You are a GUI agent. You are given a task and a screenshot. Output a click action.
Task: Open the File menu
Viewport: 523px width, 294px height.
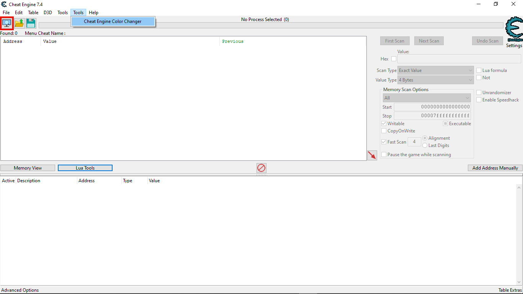tap(6, 13)
